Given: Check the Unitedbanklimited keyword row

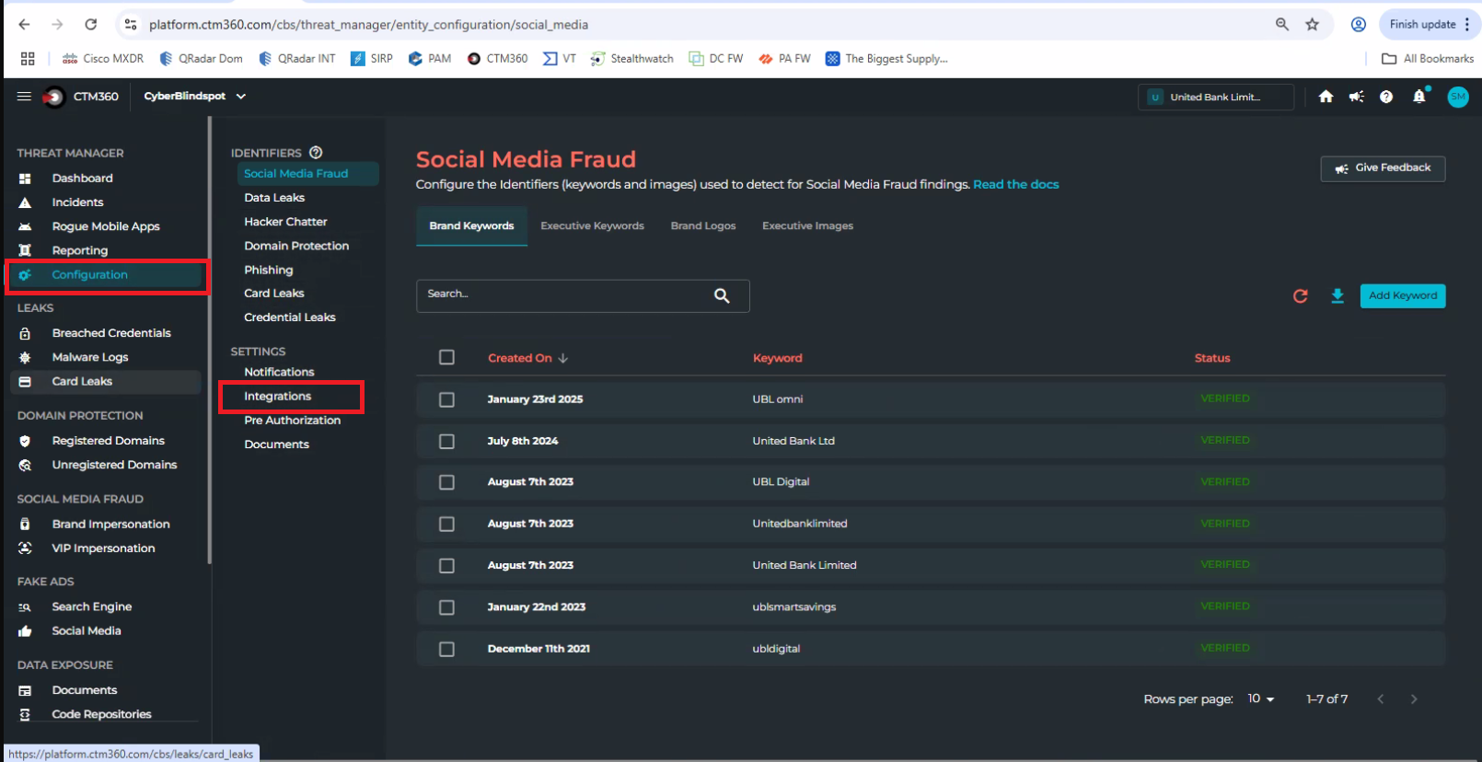Looking at the screenshot, I should [x=446, y=524].
